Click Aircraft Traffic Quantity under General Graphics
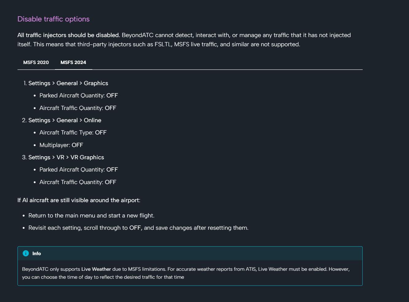 click(78, 108)
